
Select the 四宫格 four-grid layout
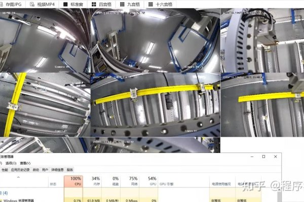click(x=103, y=4)
